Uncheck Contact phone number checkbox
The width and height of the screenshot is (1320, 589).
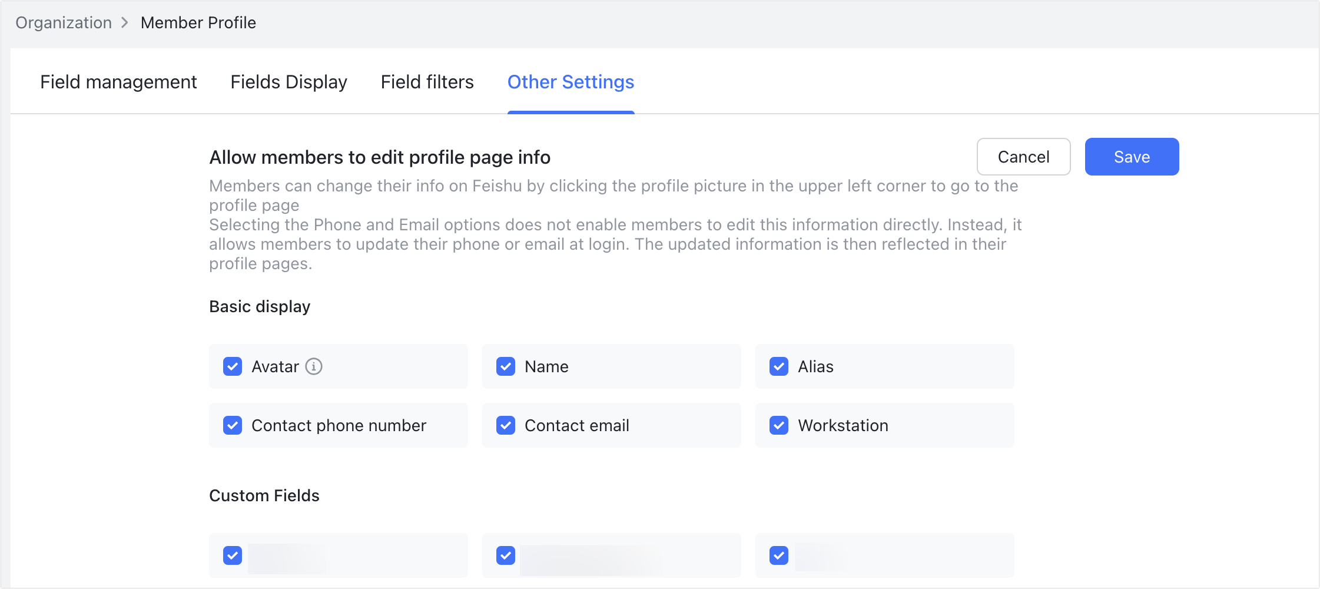pos(233,425)
